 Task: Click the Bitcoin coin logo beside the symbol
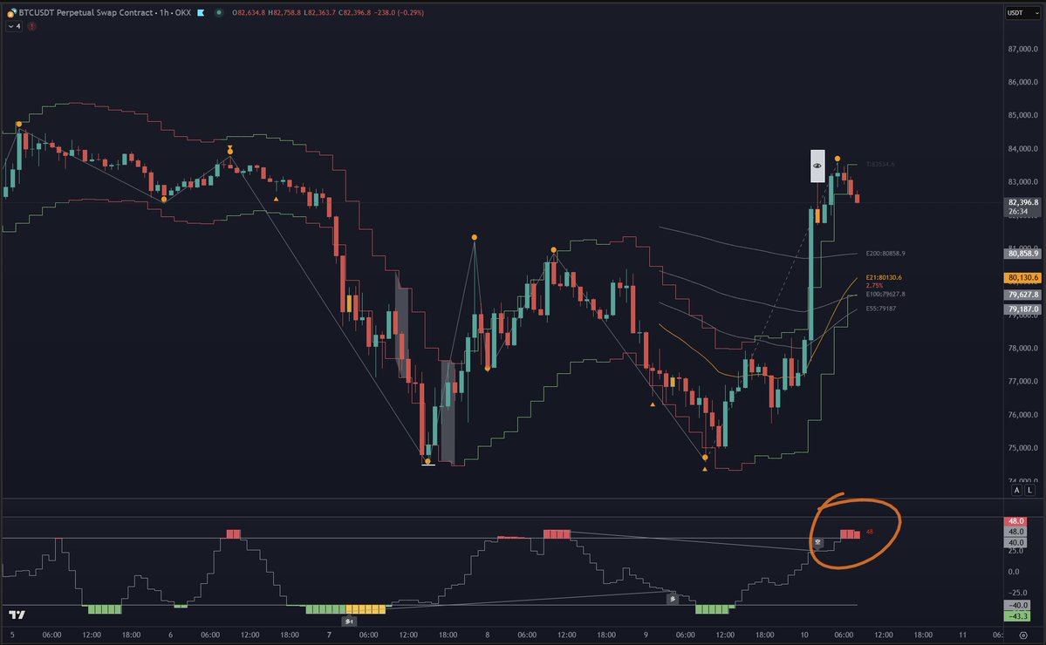pyautogui.click(x=11, y=13)
